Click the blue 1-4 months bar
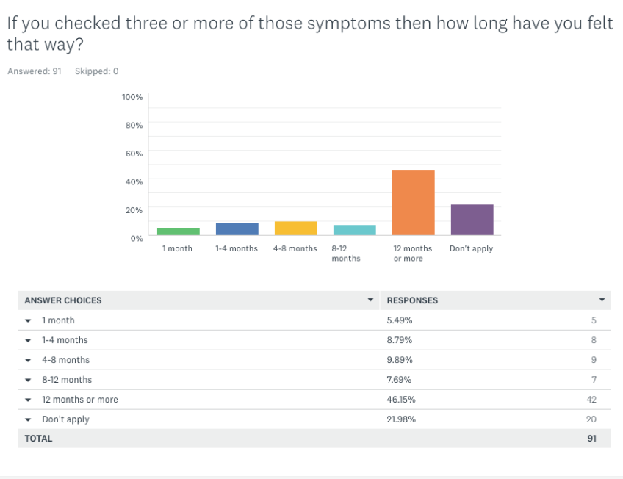Screen dimensions: 623x479 point(237,229)
